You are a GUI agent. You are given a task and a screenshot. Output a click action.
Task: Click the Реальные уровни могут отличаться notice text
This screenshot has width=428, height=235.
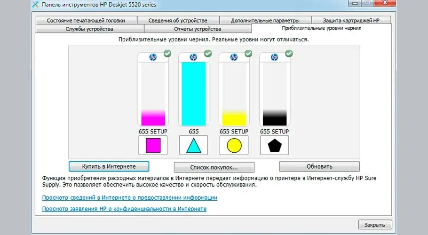[261, 39]
